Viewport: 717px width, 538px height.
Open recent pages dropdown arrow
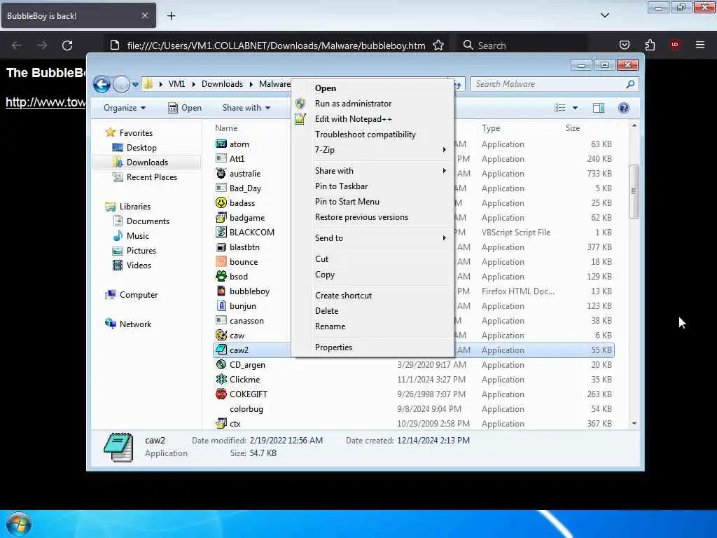(135, 85)
